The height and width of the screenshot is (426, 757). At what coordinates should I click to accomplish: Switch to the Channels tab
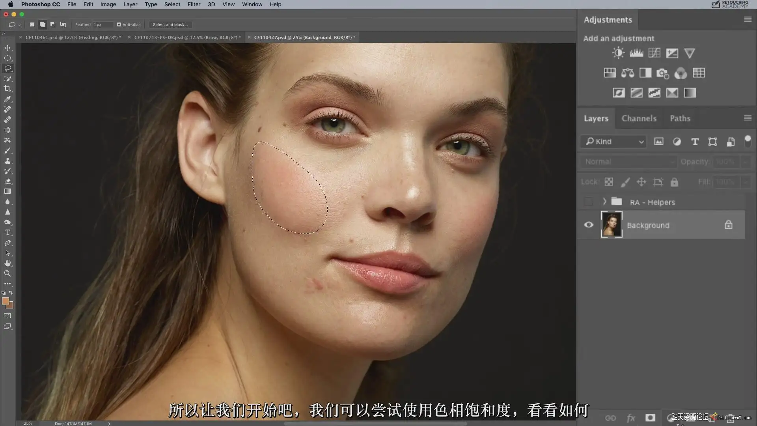(639, 118)
